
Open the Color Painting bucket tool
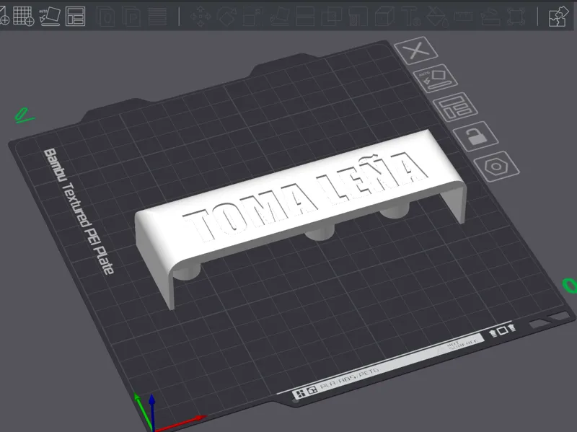click(437, 17)
